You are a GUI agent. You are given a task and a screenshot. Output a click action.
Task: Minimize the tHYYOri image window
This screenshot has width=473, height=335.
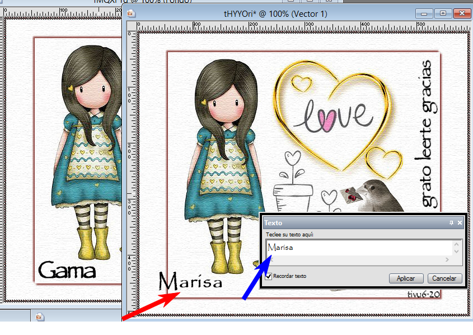(x=424, y=13)
